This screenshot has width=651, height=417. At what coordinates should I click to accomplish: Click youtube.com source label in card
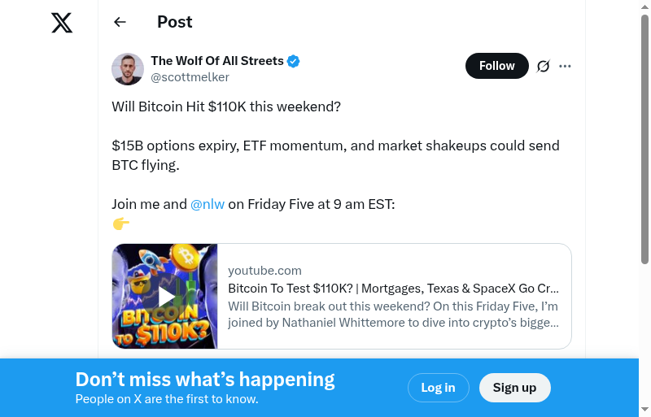264,271
